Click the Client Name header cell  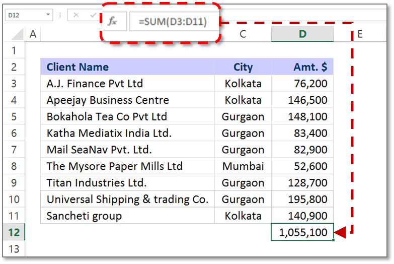tap(127, 67)
